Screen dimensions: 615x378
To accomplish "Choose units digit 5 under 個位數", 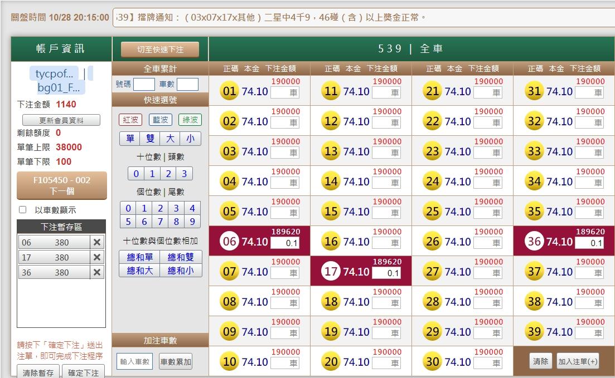I will tap(128, 222).
